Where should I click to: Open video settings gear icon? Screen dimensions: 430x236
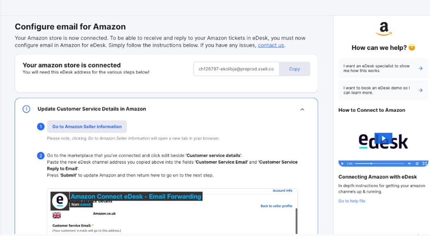(x=417, y=163)
